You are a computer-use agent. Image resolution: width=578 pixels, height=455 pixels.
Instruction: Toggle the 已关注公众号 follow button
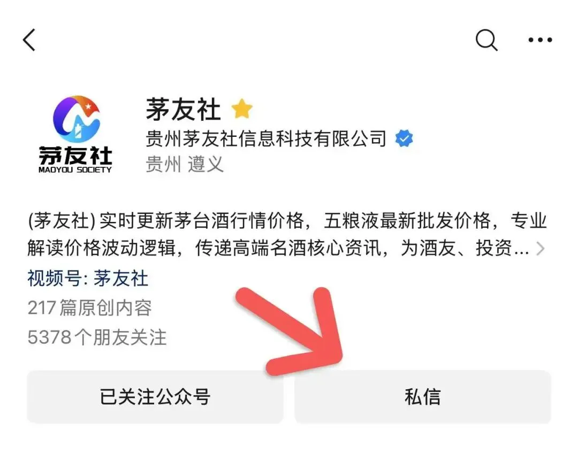click(155, 397)
